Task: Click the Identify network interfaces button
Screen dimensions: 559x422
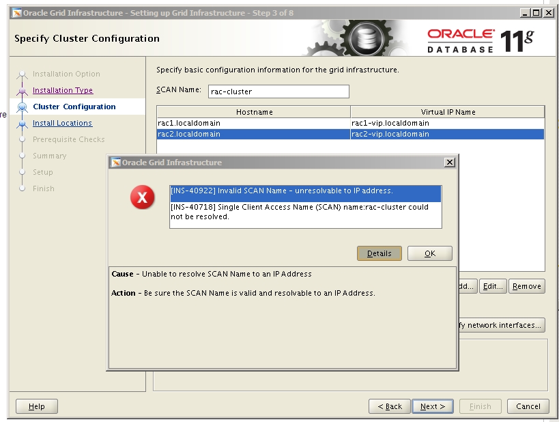Action: pyautogui.click(x=501, y=325)
